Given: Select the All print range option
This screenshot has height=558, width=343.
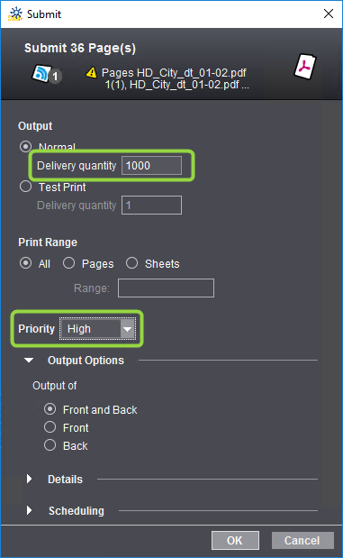Looking at the screenshot, I should coord(25,263).
